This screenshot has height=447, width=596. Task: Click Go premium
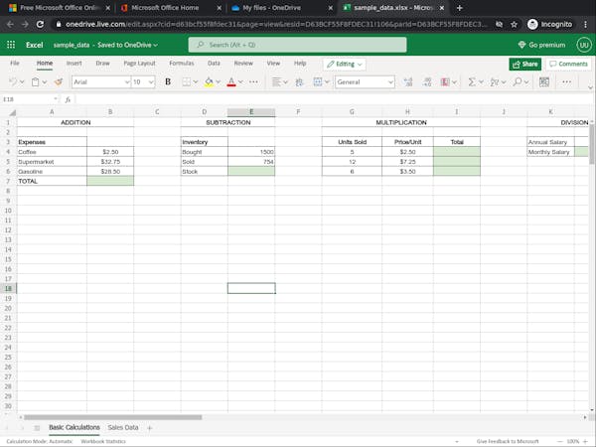click(541, 45)
